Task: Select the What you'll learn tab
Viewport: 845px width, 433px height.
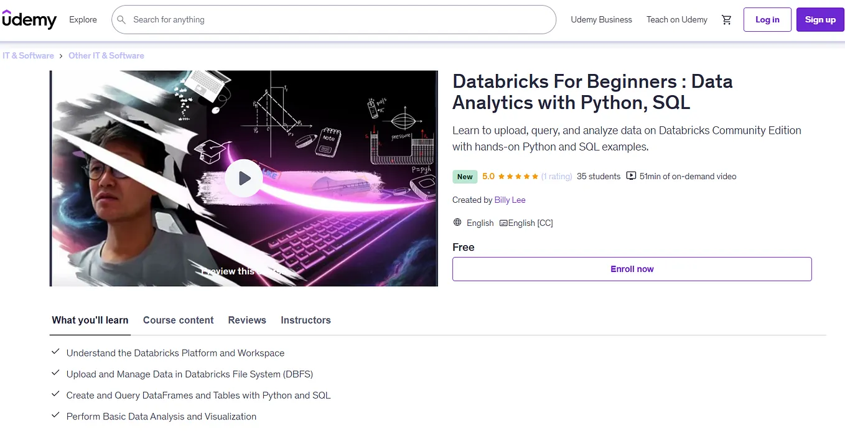Action: (90, 320)
